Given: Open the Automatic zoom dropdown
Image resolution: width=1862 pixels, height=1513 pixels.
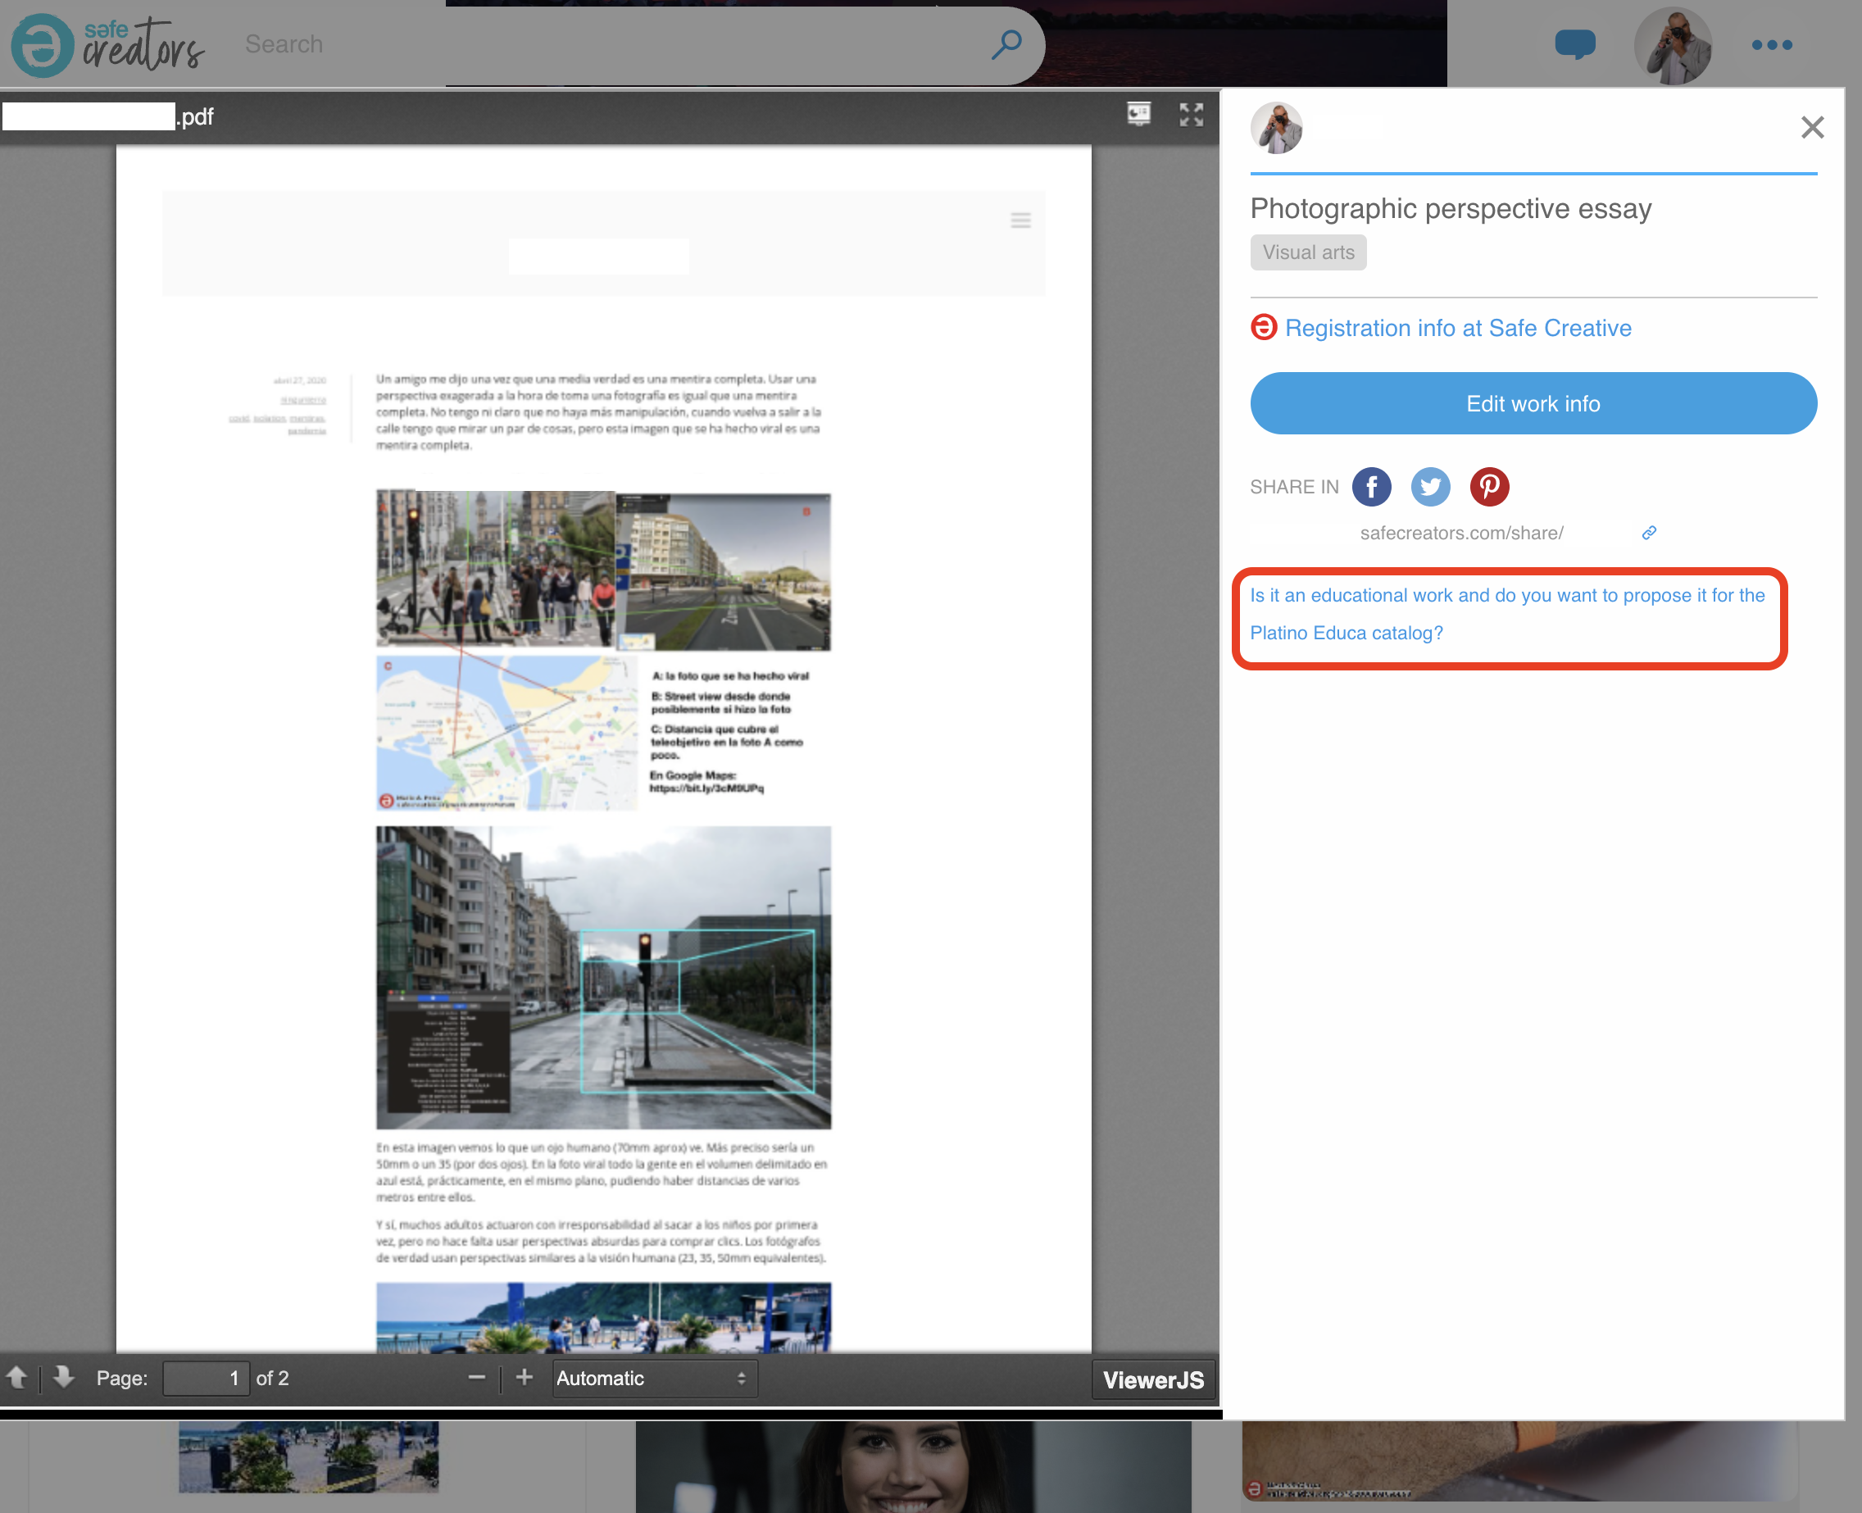Looking at the screenshot, I should click(x=653, y=1378).
